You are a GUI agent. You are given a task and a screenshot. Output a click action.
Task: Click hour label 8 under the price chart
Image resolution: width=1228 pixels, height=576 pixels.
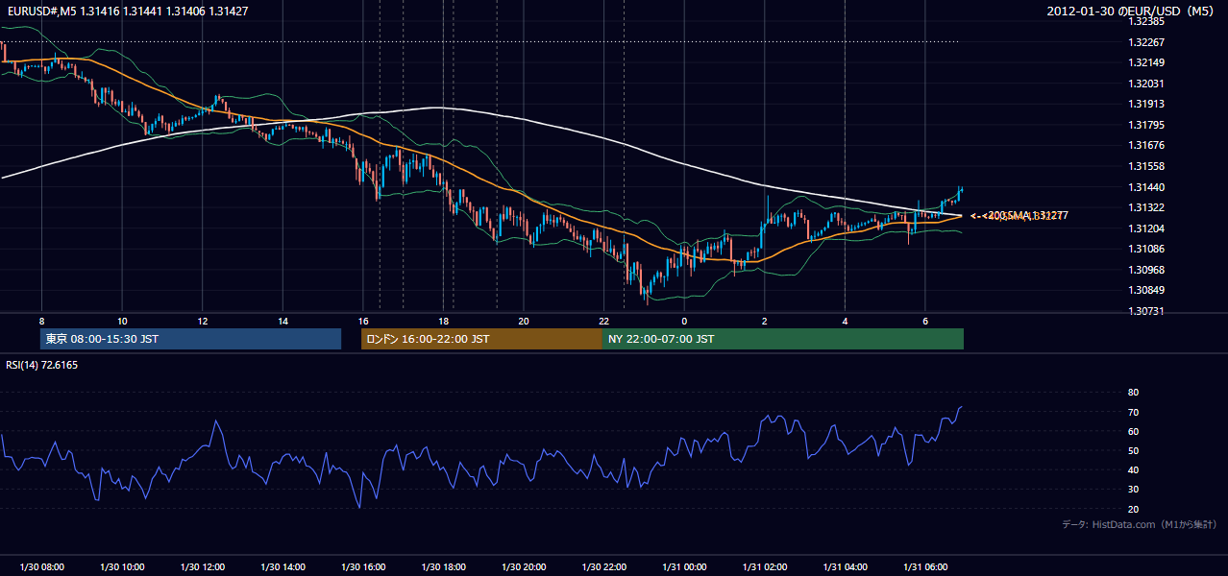click(x=41, y=321)
